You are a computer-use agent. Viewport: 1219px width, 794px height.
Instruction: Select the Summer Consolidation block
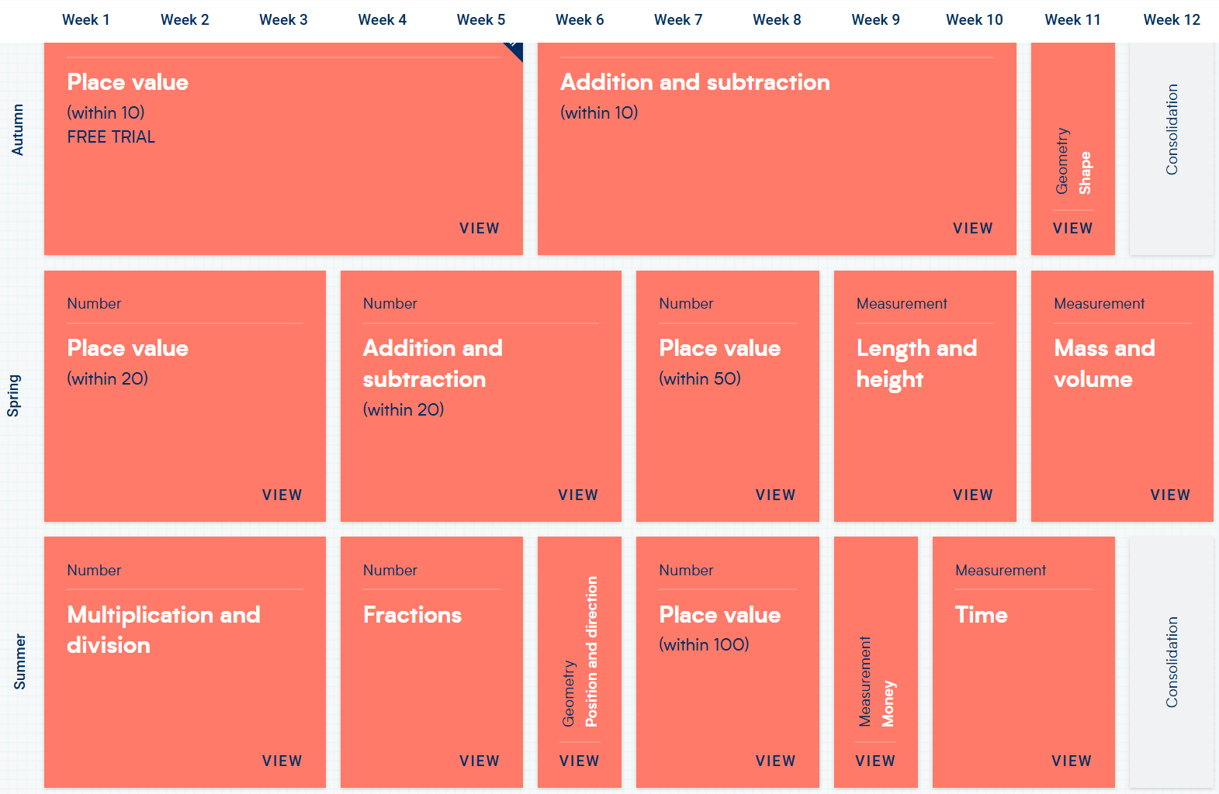[x=1171, y=662]
